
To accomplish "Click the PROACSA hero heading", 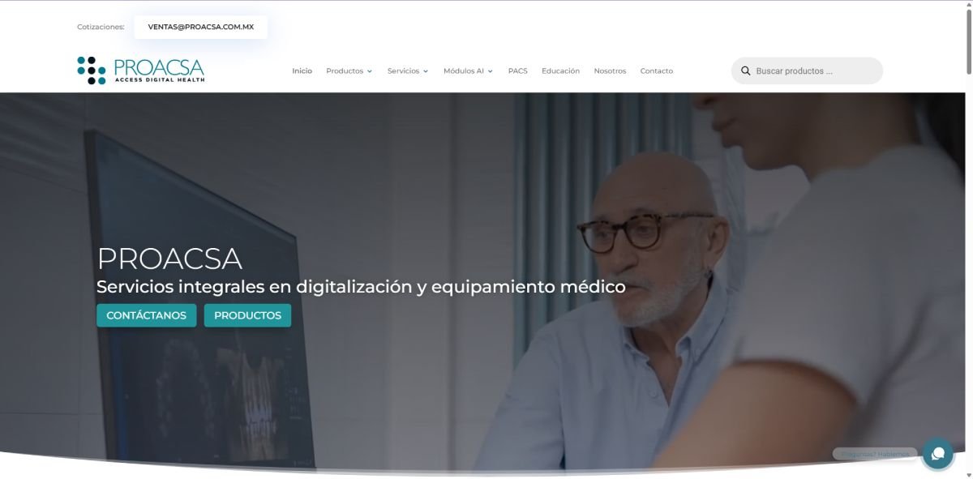I will tap(169, 259).
